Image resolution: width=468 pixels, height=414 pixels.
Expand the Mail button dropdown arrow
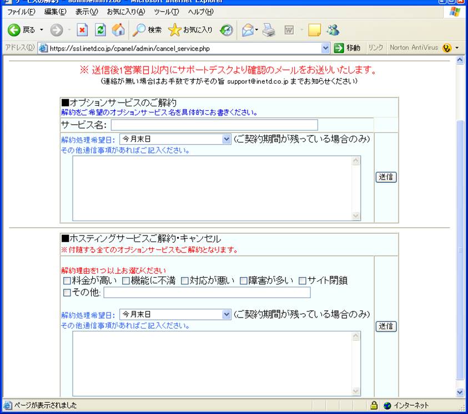(256, 30)
